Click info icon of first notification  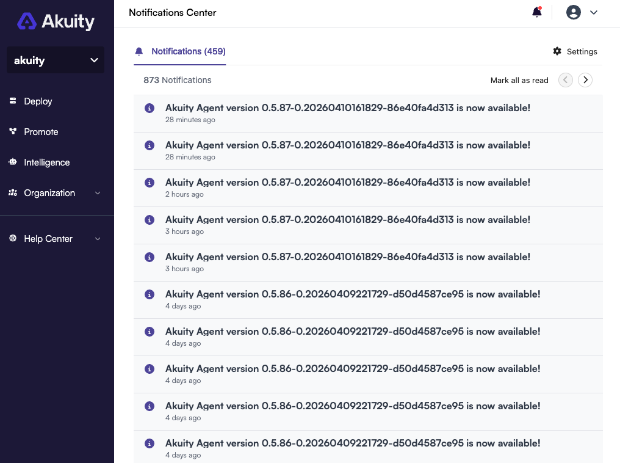point(149,108)
